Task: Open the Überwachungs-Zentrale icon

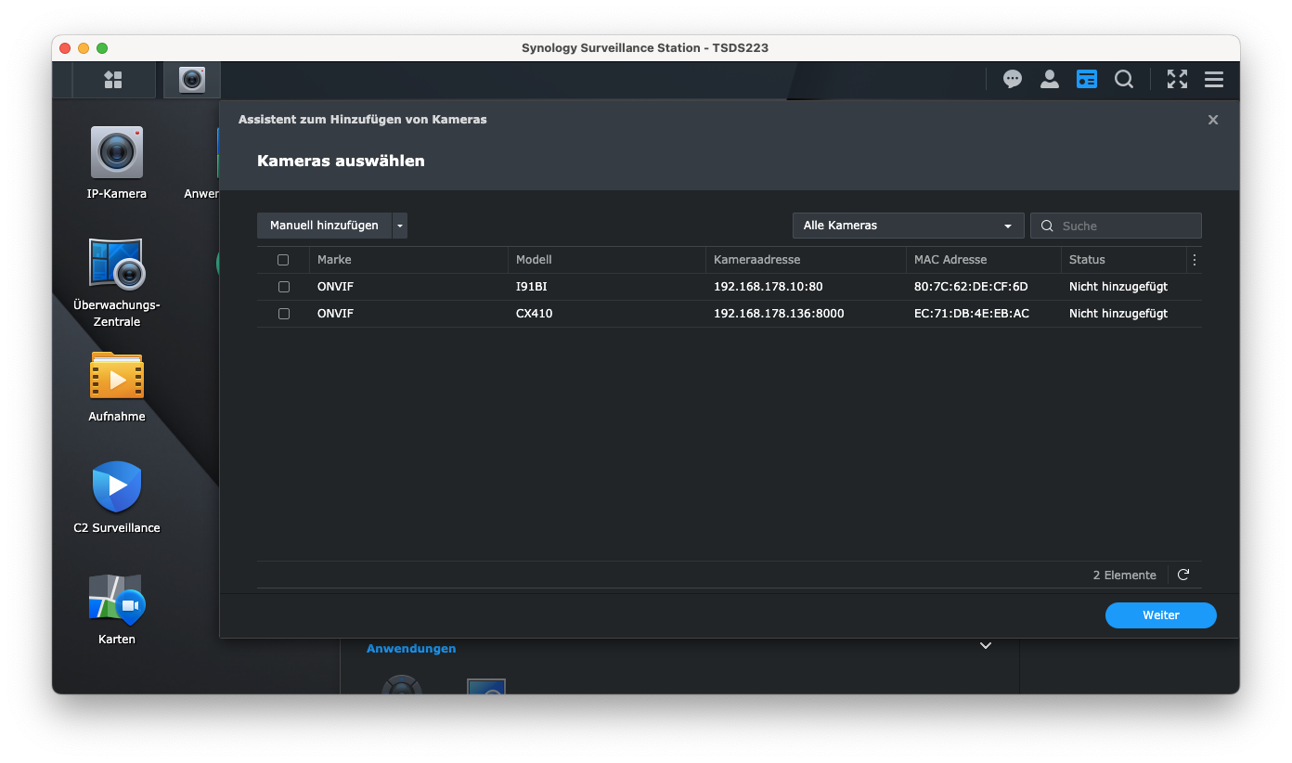Action: 117,265
